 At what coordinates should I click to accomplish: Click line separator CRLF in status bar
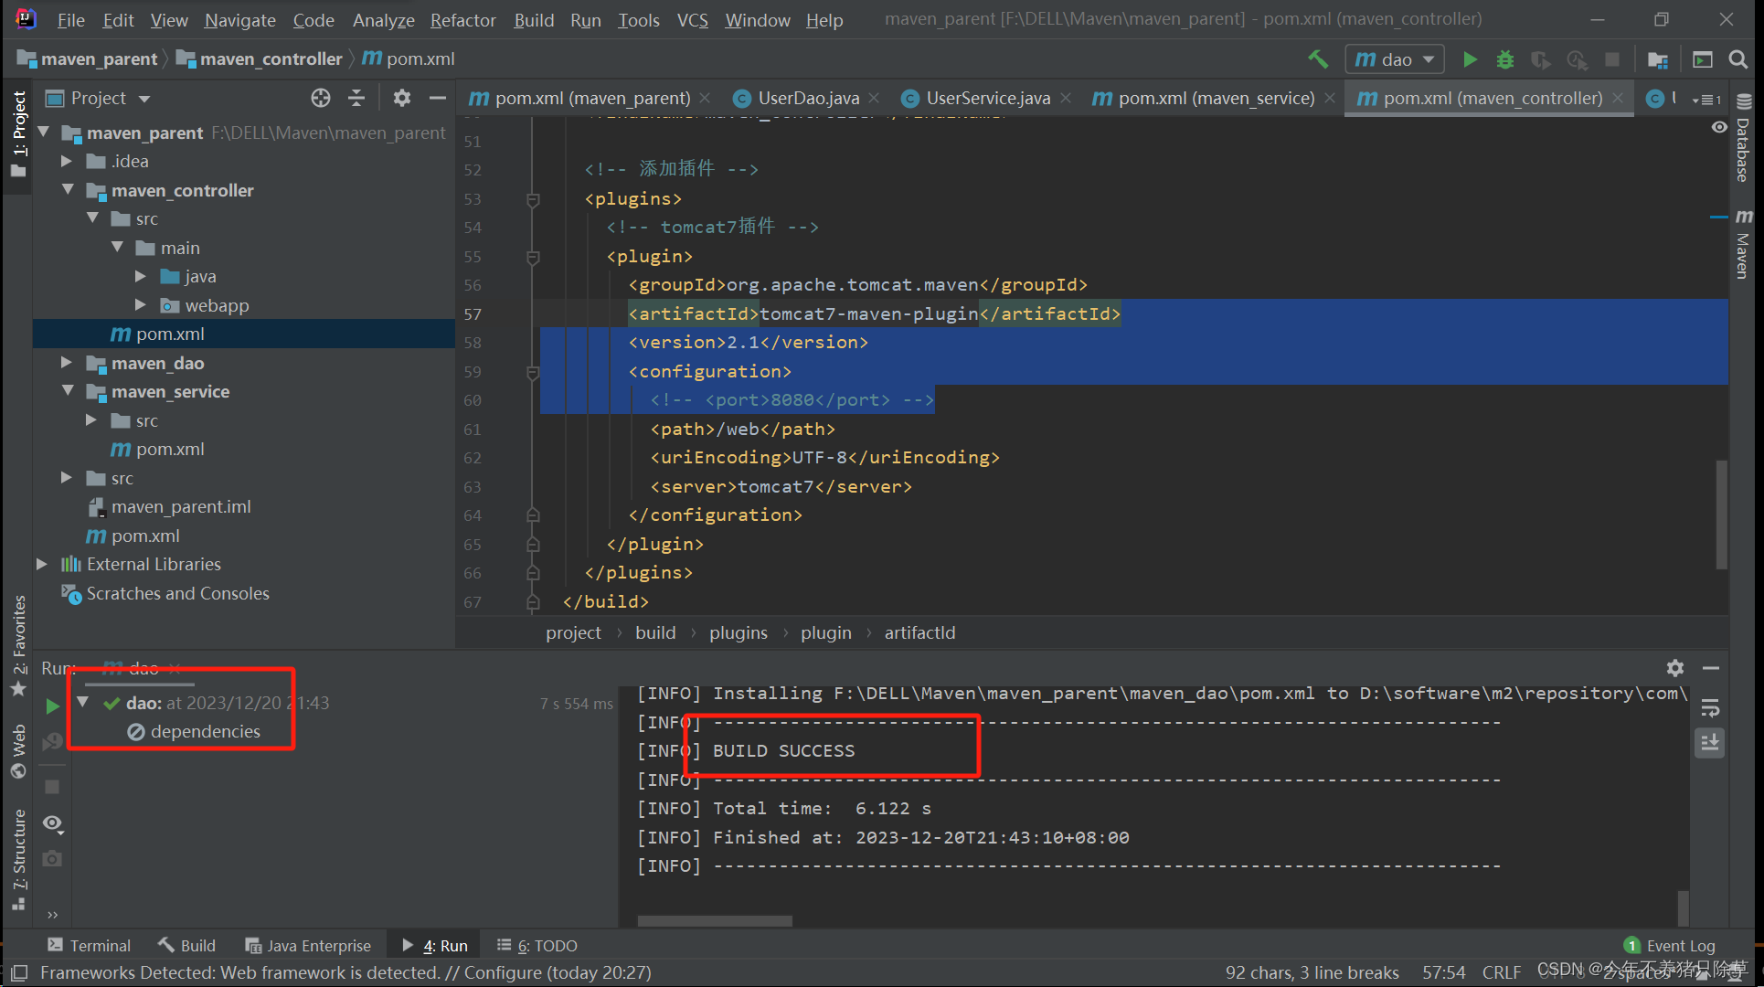pos(1502,972)
